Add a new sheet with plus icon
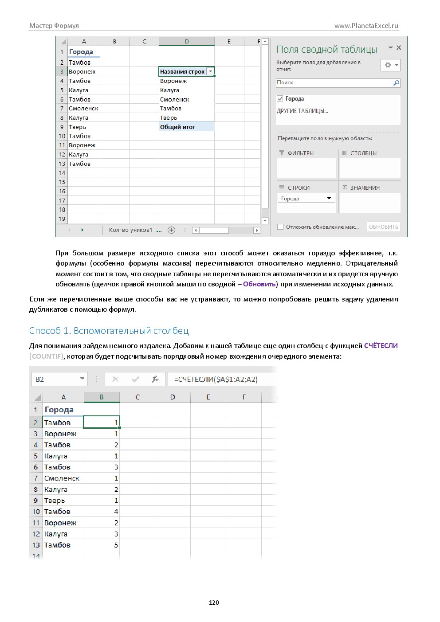This screenshot has width=440, height=622. click(172, 230)
